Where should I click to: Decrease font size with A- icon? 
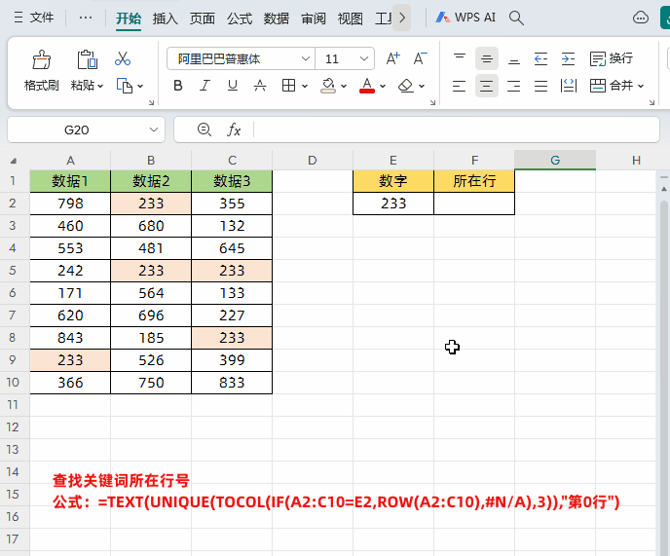[x=420, y=58]
